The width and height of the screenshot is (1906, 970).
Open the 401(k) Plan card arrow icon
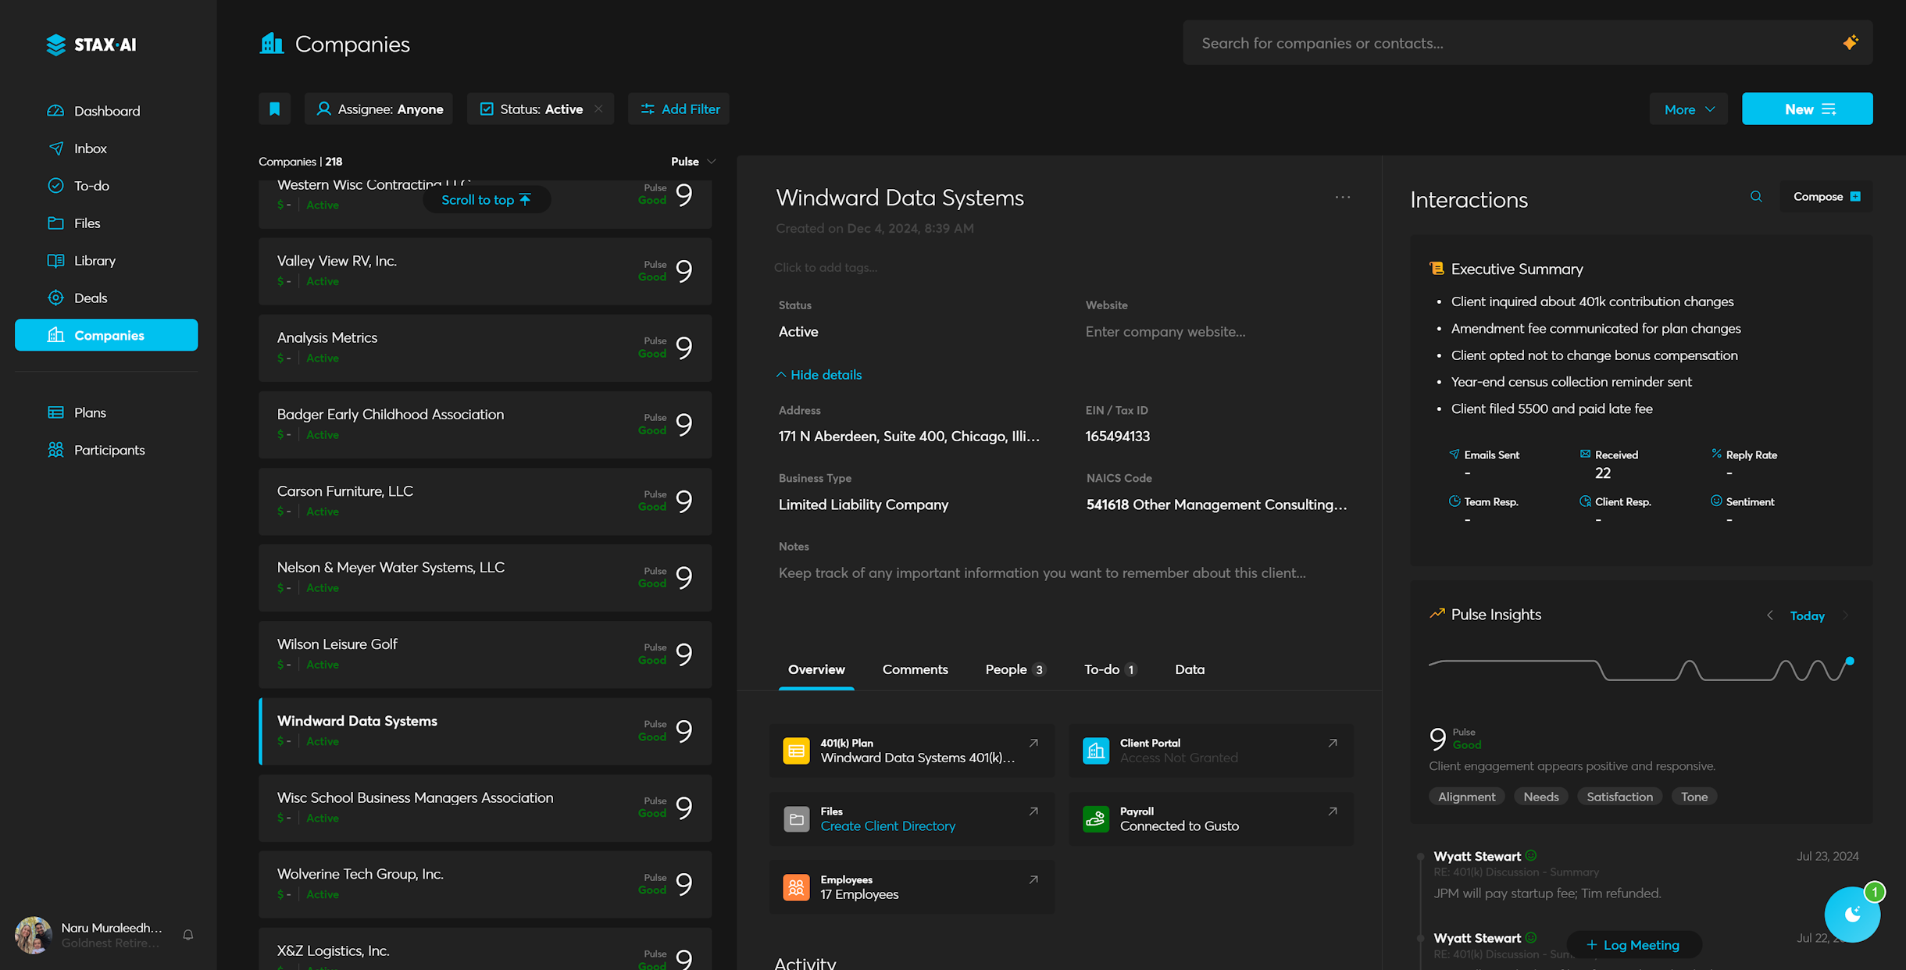click(x=1033, y=744)
